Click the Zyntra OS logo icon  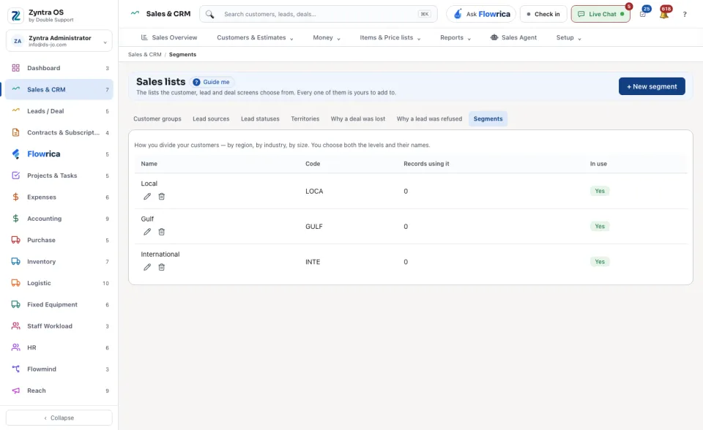pos(15,15)
